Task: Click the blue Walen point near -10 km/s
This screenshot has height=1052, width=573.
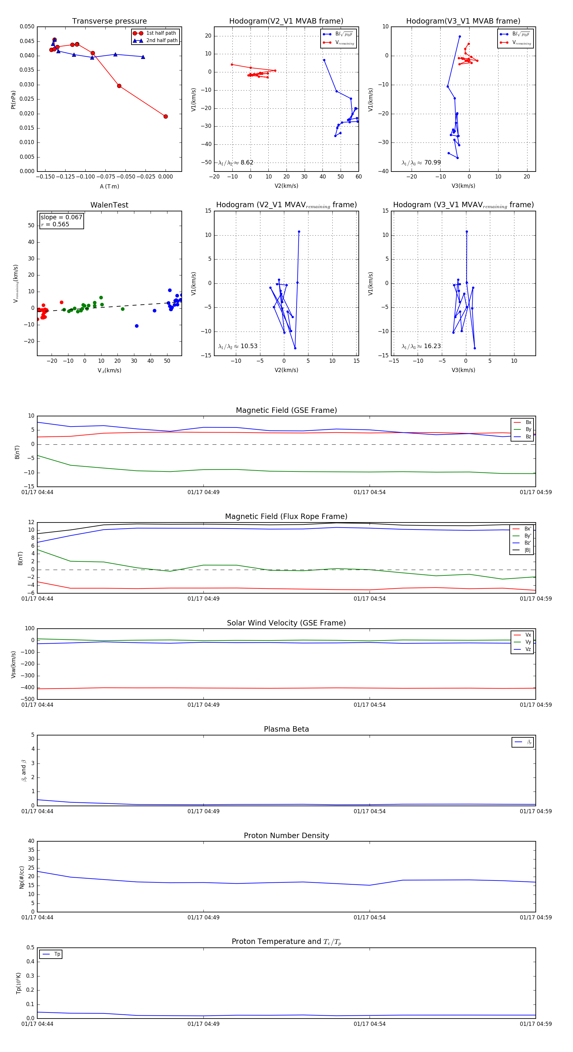Action: (137, 326)
